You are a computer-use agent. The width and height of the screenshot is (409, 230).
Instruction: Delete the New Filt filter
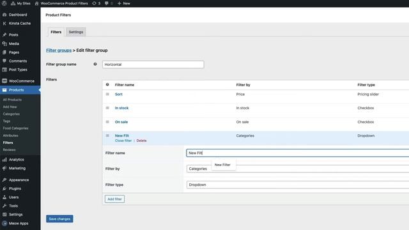pyautogui.click(x=141, y=141)
